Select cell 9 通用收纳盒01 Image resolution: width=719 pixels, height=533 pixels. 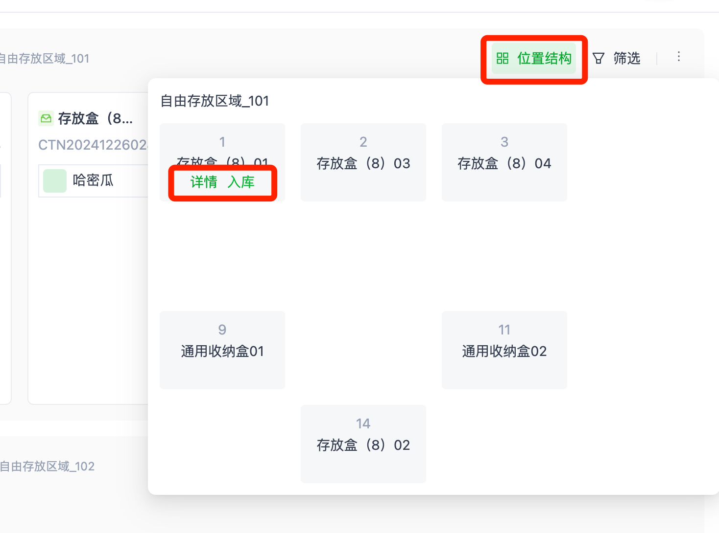[222, 350]
